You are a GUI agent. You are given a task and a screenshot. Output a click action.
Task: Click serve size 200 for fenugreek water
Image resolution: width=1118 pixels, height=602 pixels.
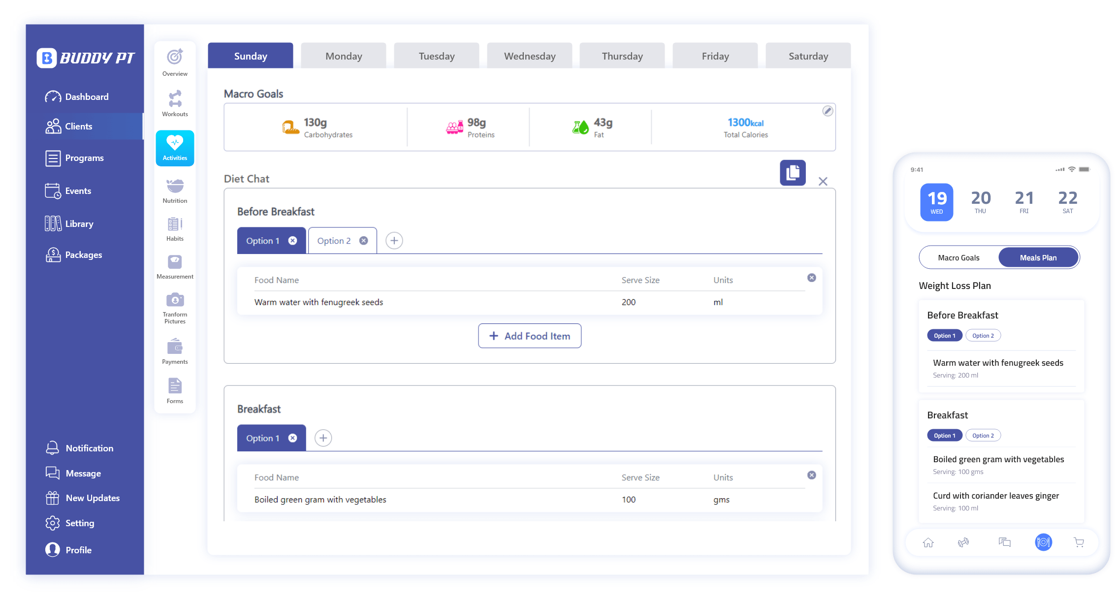click(629, 302)
